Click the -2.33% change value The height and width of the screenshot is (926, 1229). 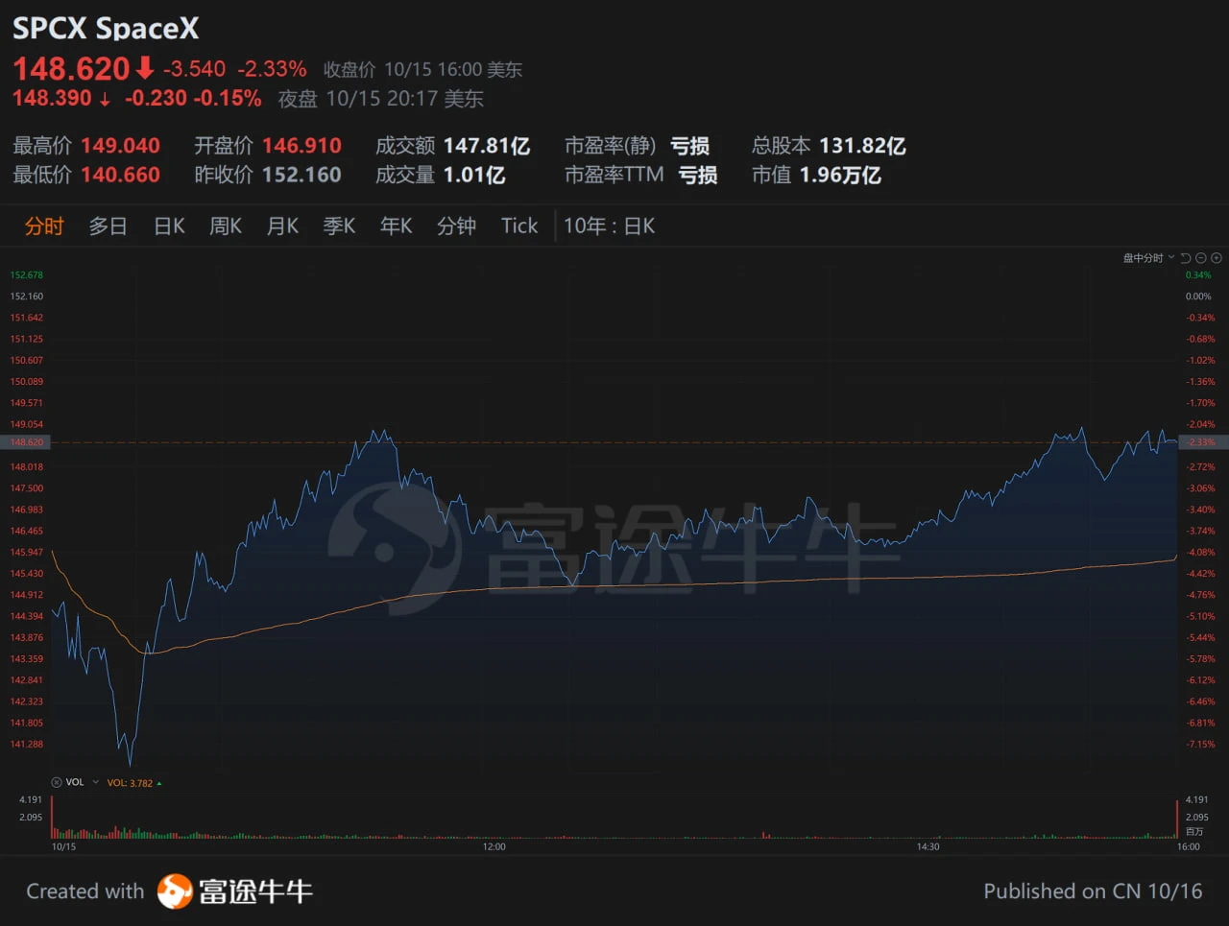click(x=272, y=69)
